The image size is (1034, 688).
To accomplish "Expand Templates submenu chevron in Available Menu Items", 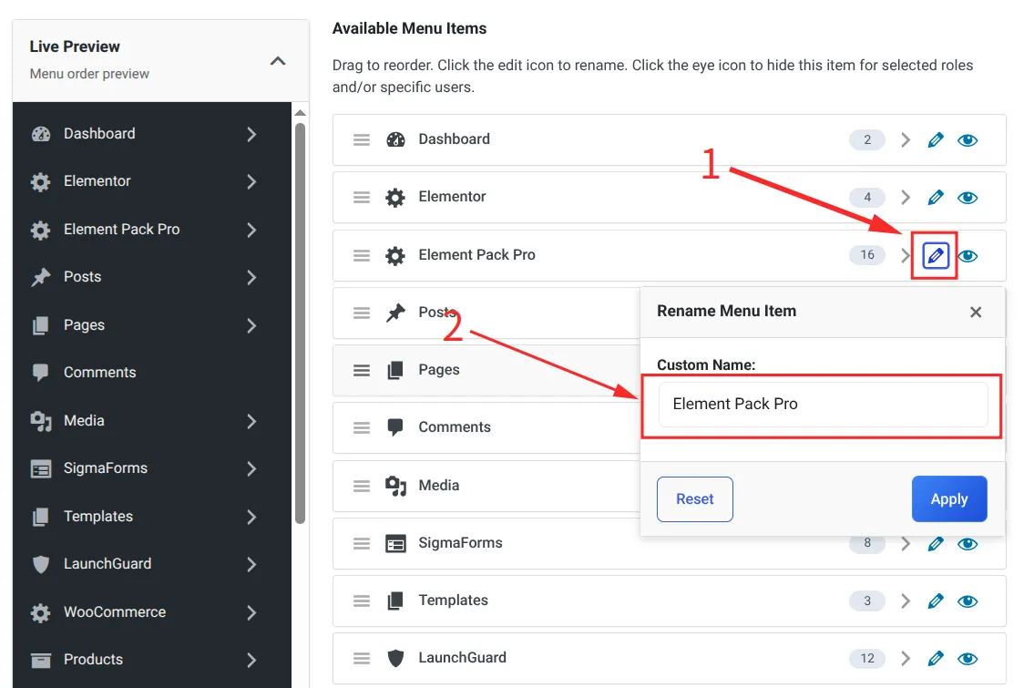I will pos(906,601).
